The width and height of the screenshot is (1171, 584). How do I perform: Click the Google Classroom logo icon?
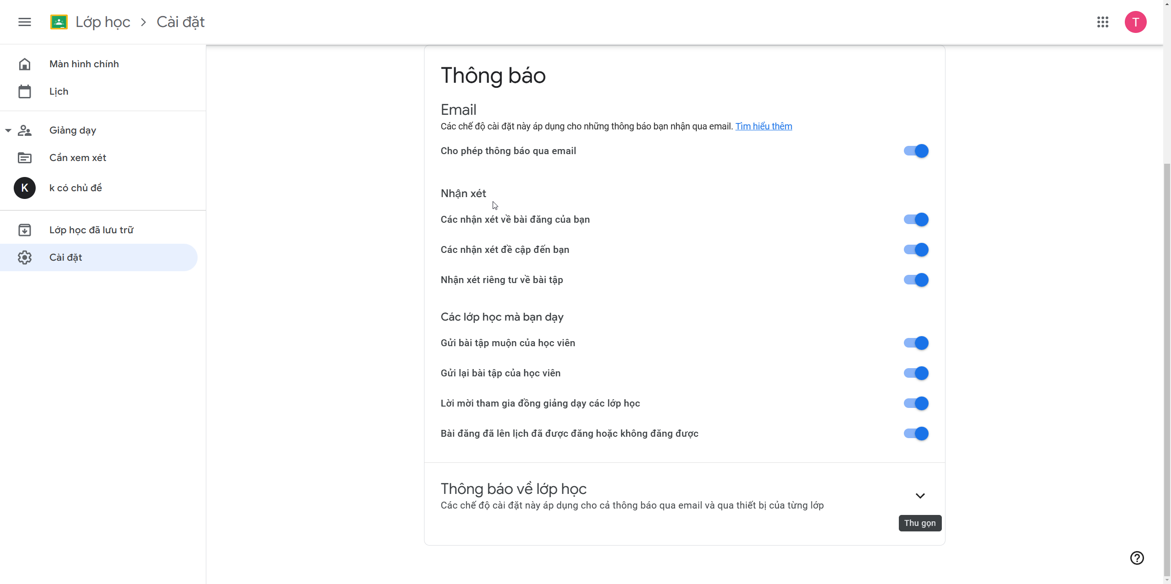pyautogui.click(x=59, y=22)
